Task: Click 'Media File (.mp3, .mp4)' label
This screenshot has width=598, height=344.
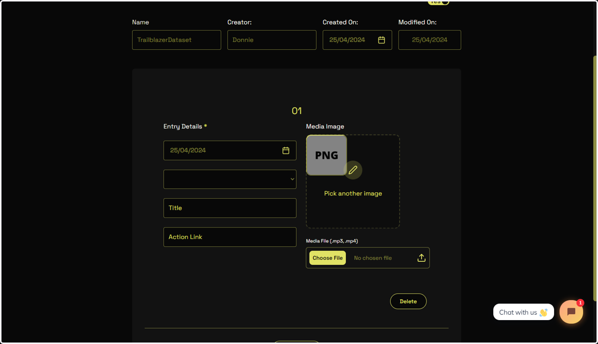Action: 332,241
